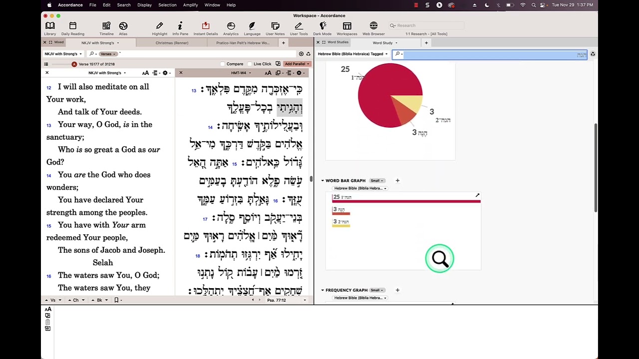Click the list view icon beside verse slider
Screen dimensions: 639x359
tap(46, 64)
